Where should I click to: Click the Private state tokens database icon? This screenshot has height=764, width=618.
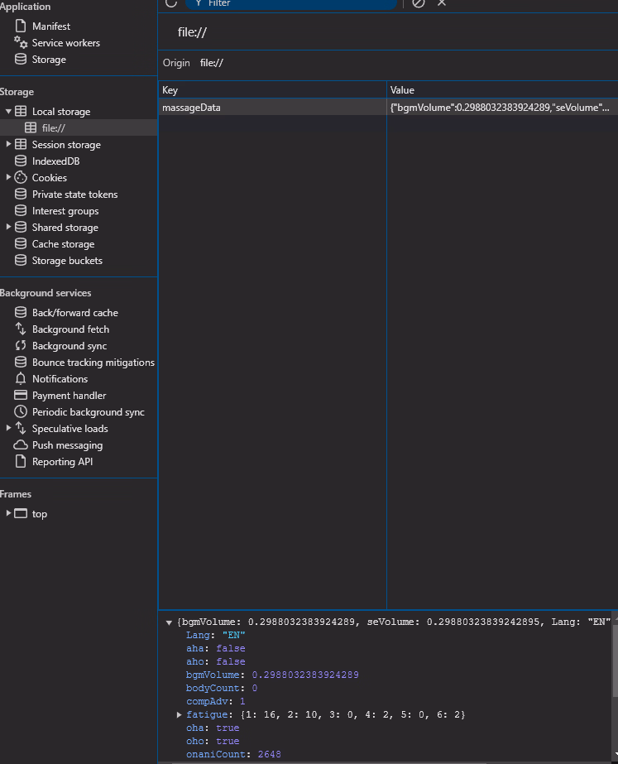point(21,194)
